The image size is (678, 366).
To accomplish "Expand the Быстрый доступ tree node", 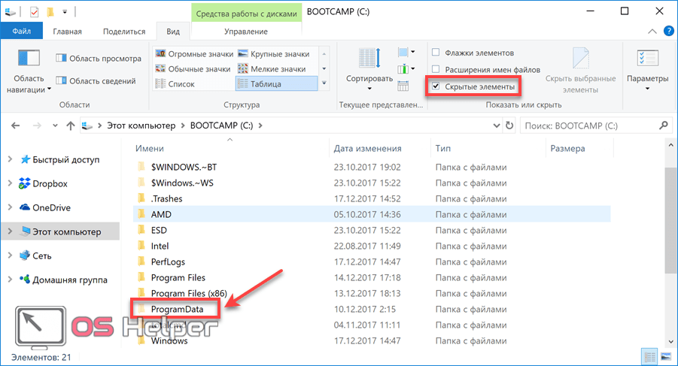I will point(9,159).
